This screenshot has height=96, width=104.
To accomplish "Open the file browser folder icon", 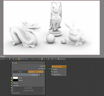I will [x=40, y=75].
